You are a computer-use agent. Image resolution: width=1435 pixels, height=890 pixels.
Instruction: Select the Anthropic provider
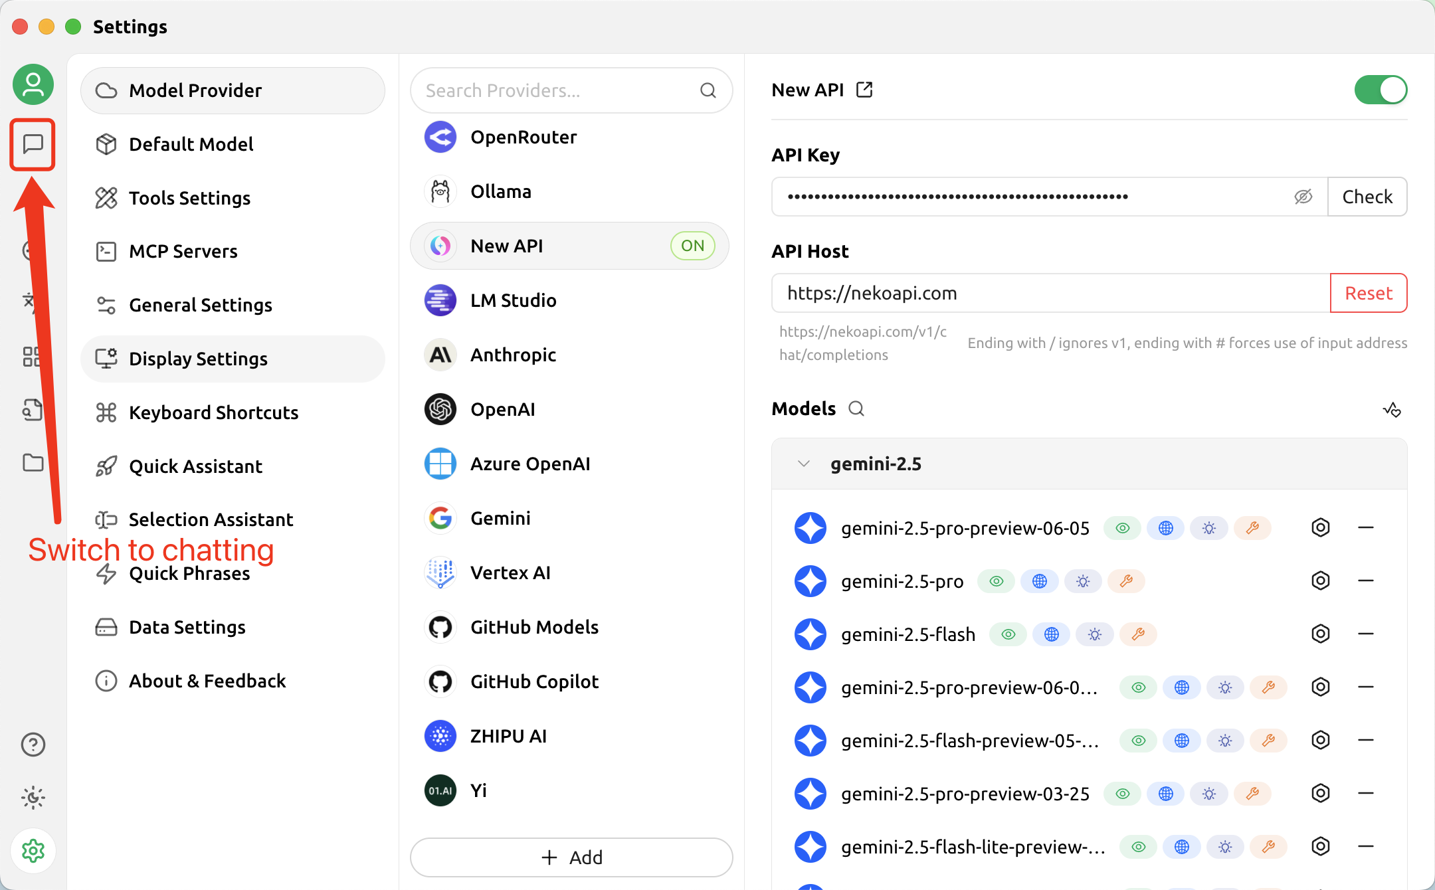point(513,355)
